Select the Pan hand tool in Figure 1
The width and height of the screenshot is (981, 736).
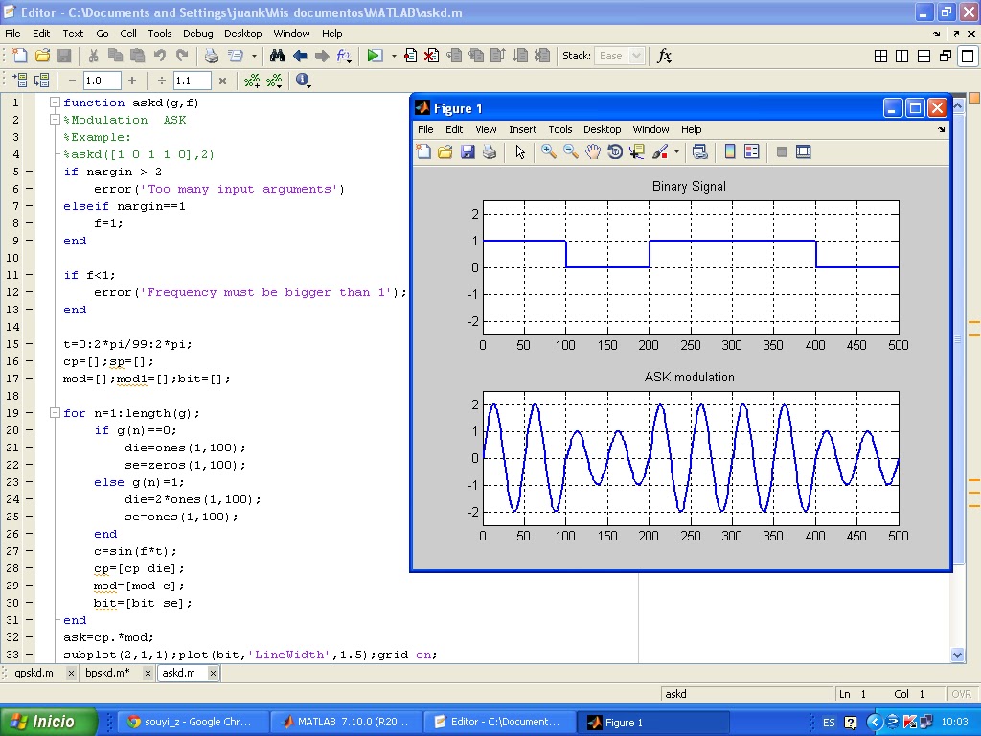tap(592, 151)
